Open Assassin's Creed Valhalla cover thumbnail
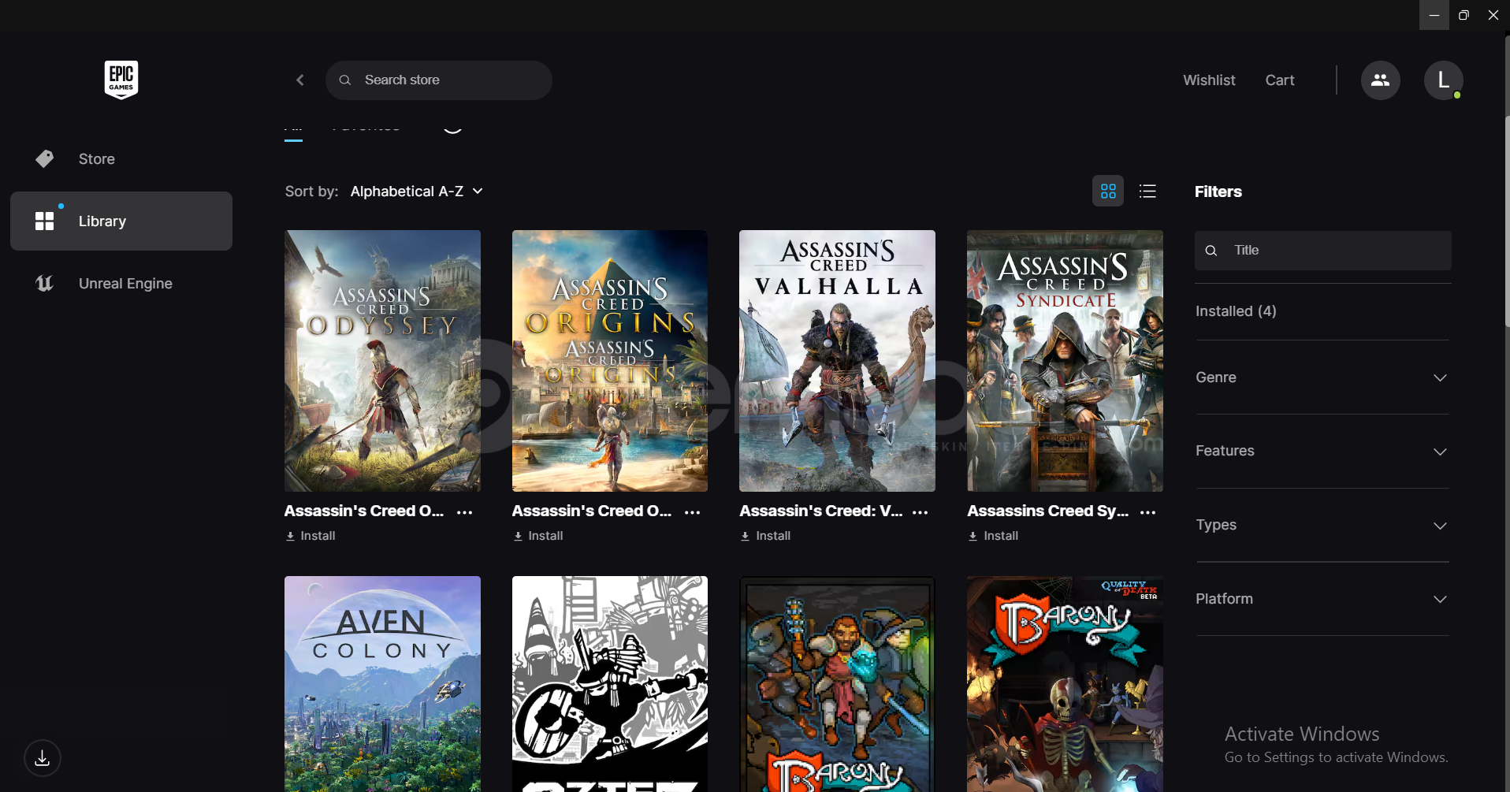The width and height of the screenshot is (1510, 792). tap(837, 361)
